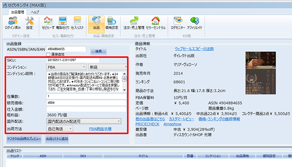
Task: Open FBA condition dropdown
Action: click(x=66, y=67)
